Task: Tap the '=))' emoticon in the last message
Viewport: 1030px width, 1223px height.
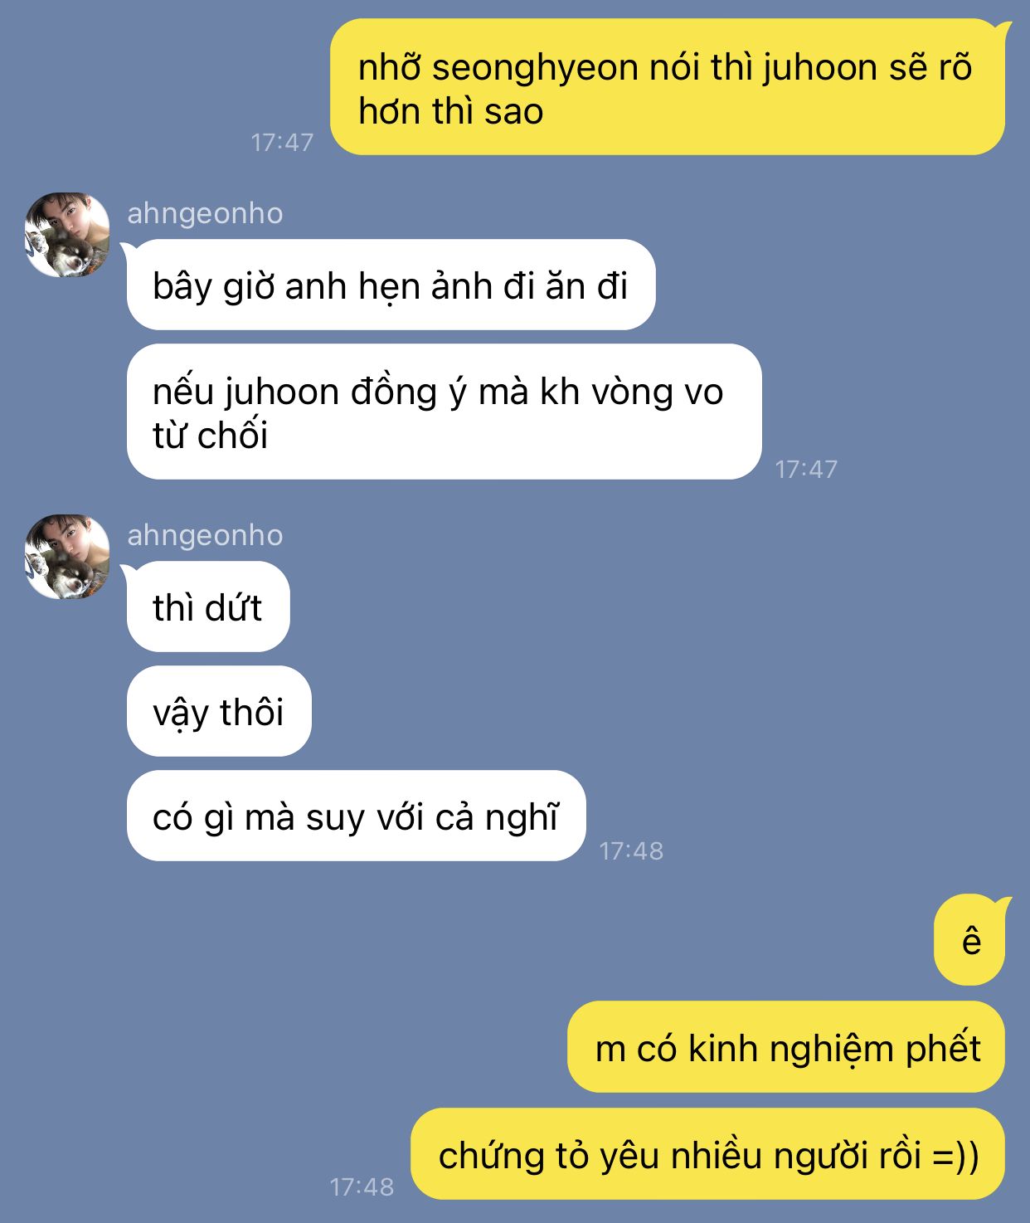Action: point(955,1155)
